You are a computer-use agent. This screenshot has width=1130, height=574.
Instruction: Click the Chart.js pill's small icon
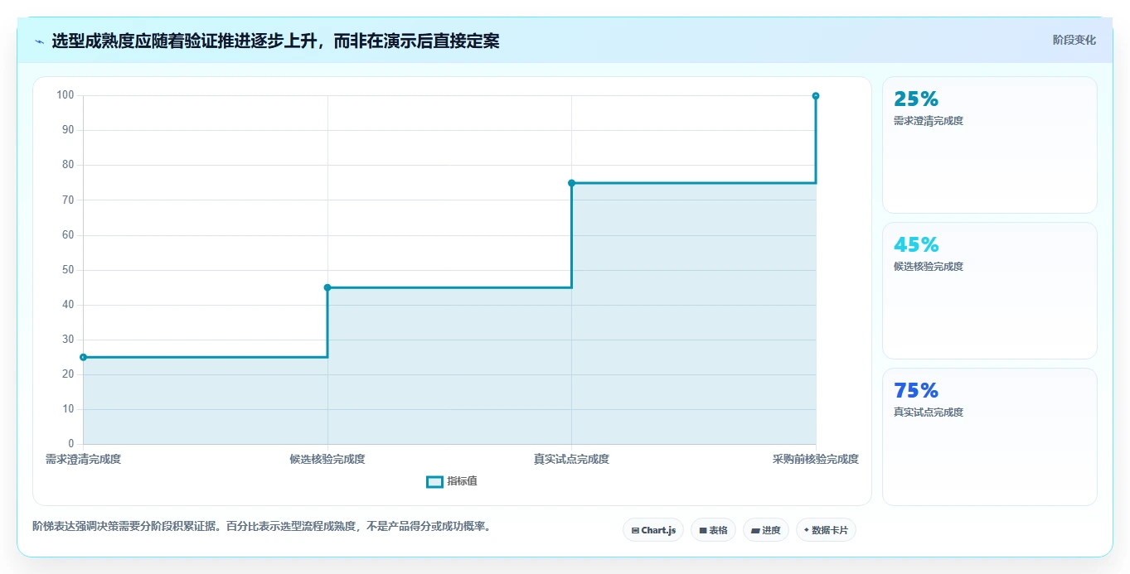pyautogui.click(x=635, y=530)
